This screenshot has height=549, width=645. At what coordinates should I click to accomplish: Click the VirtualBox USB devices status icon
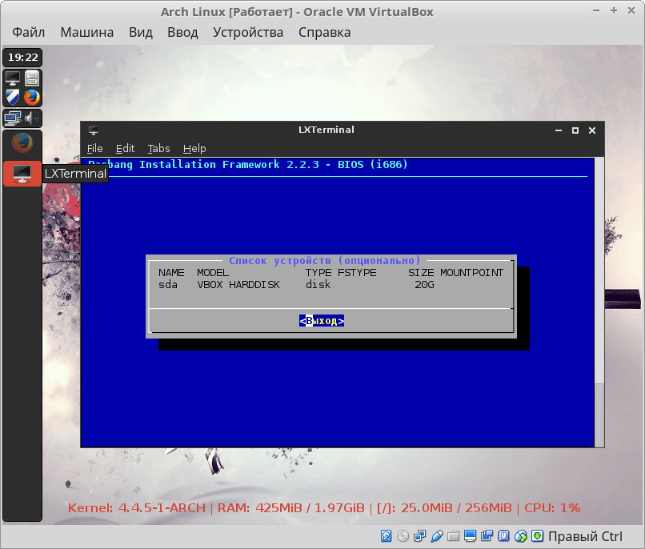pyautogui.click(x=437, y=535)
